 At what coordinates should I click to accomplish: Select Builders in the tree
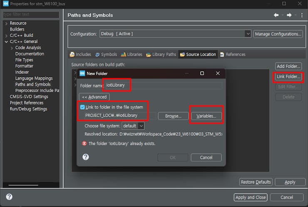[x=17, y=29]
